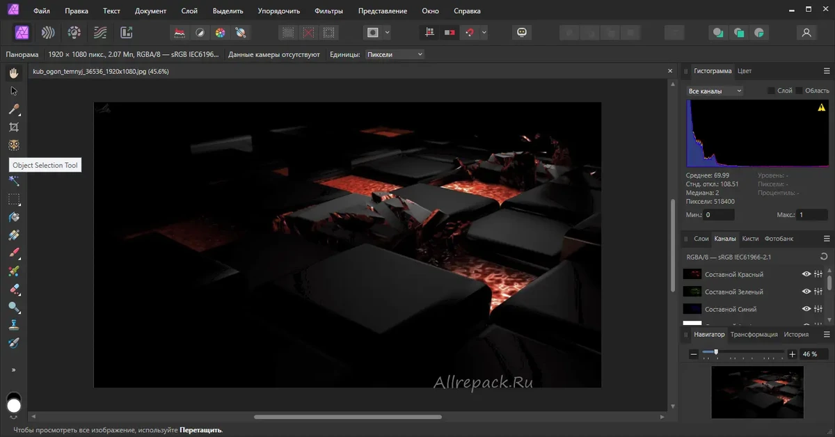The image size is (835, 437).
Task: Toggle the Quick Mask toolbar button
Action: (373, 32)
